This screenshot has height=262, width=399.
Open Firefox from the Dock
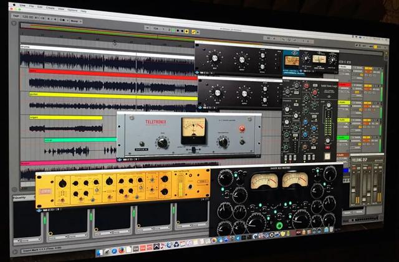(122, 250)
